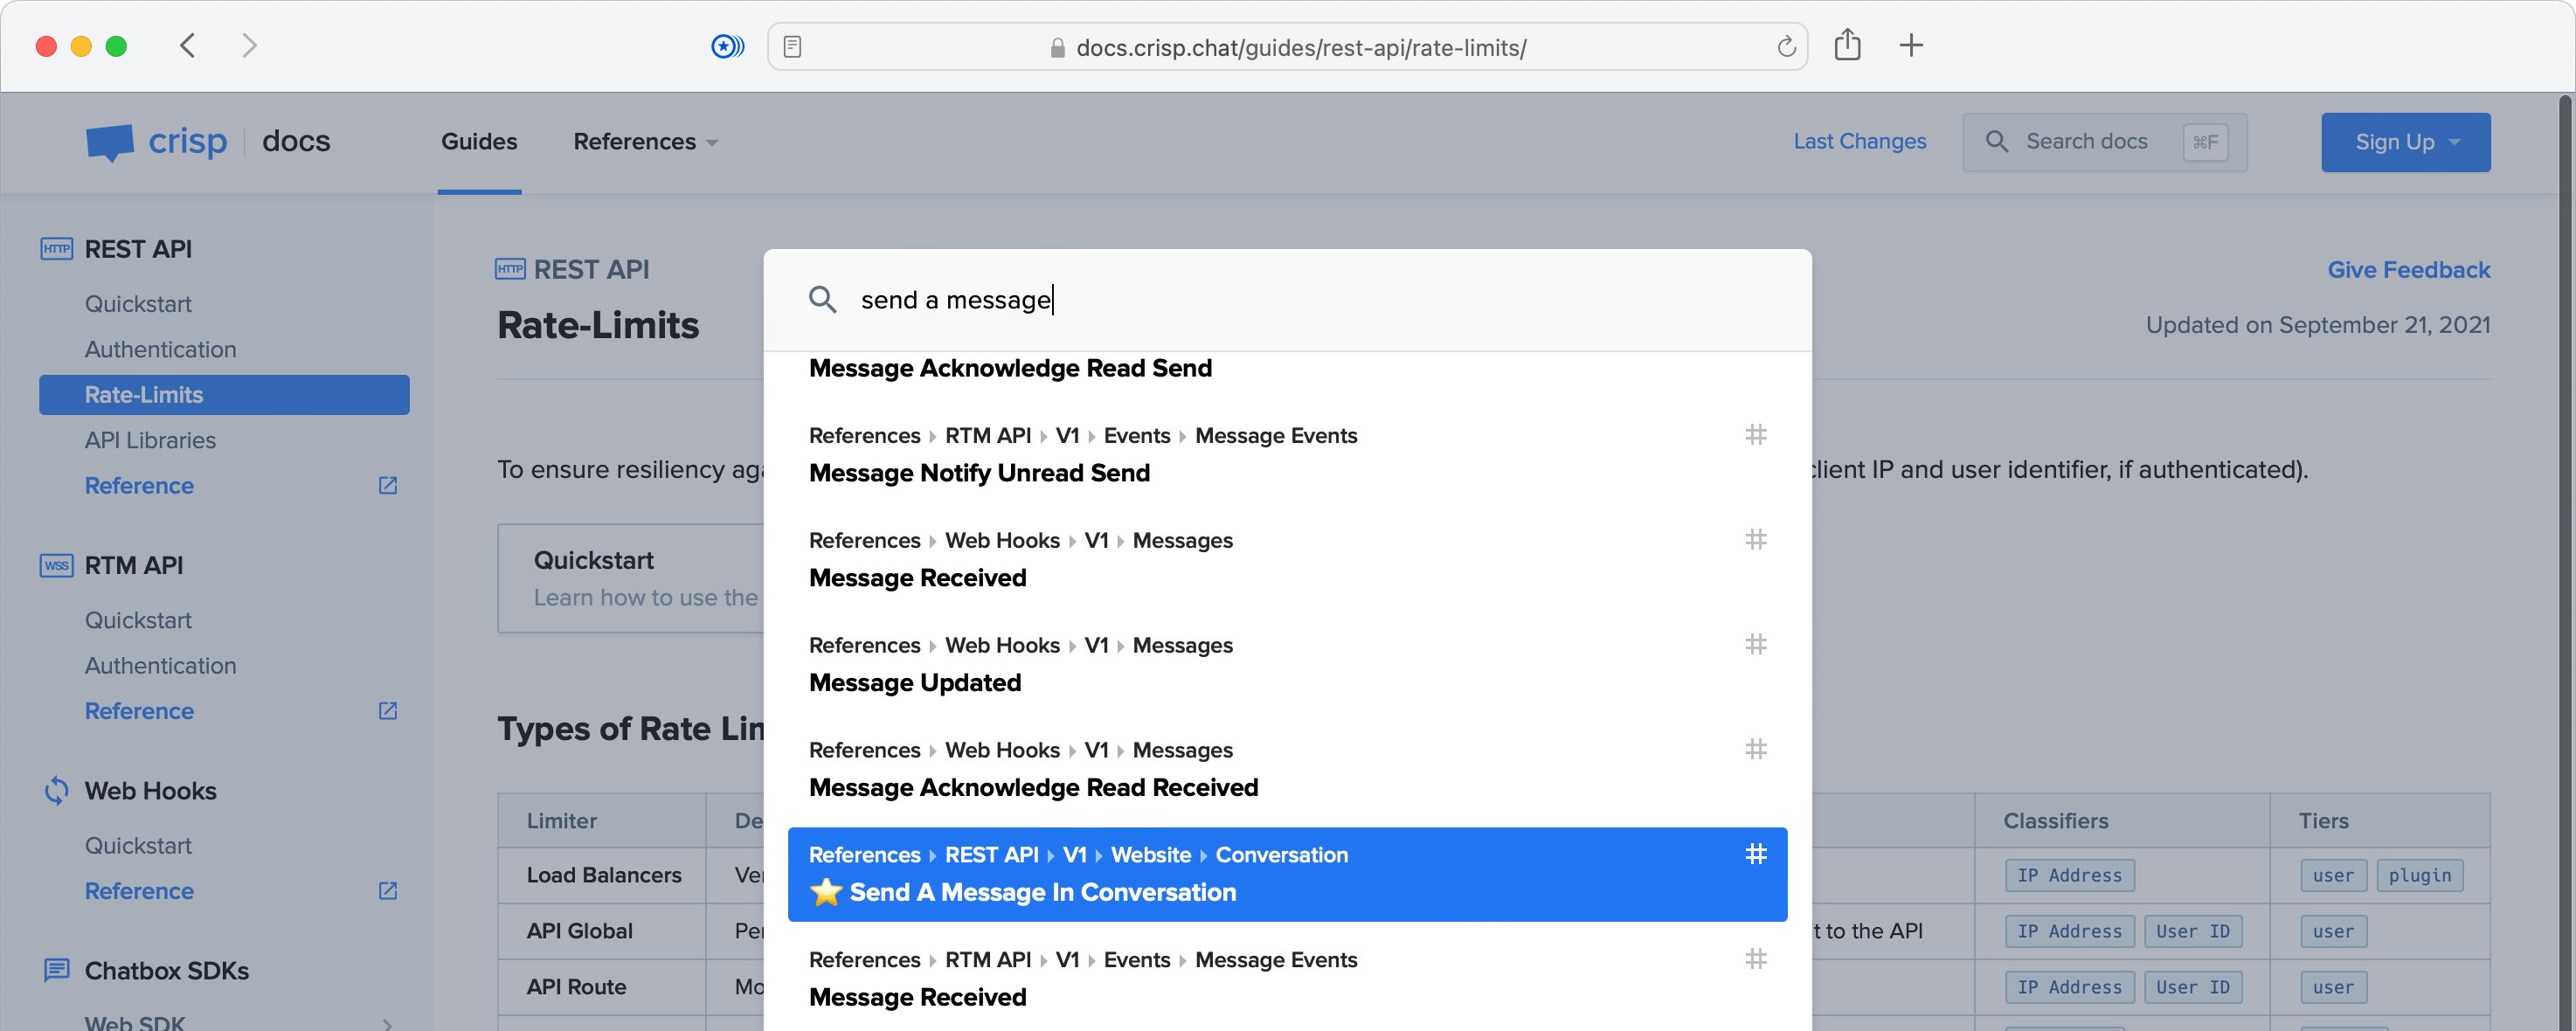Click hash icon for Web Hooks Message Received
Screen dimensions: 2576x1031
1755,540
